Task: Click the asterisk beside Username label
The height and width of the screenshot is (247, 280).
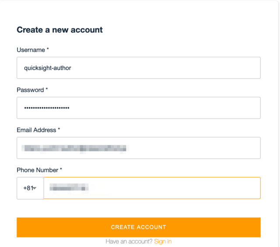Action: click(48, 49)
